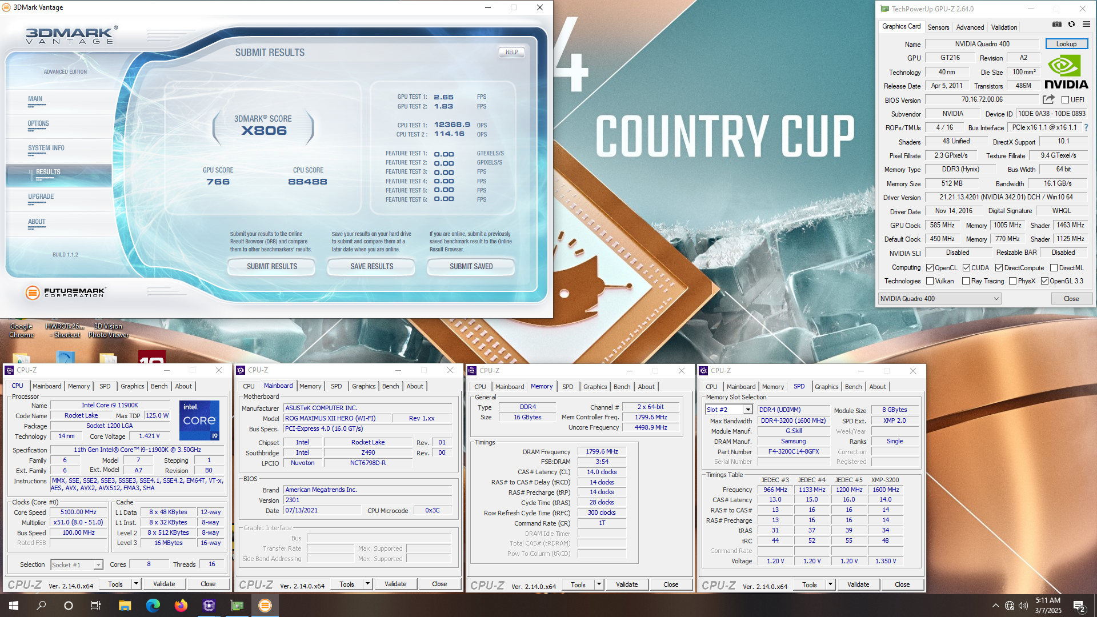This screenshot has width=1097, height=617.
Task: Click the volume icon in system tray
Action: point(1023,606)
